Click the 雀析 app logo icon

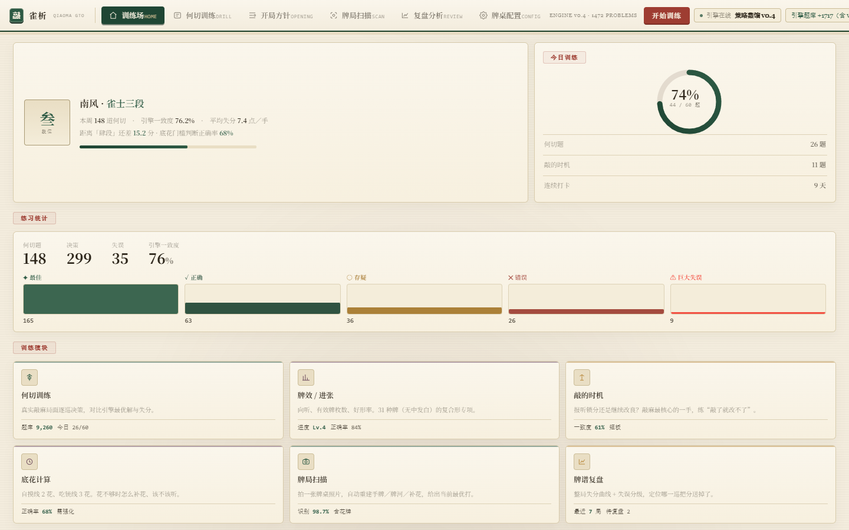click(17, 16)
